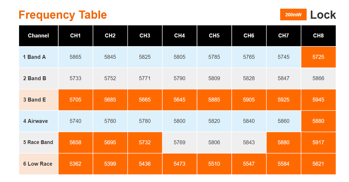The image size is (349, 182).
Task: Click the 2 Band B row label
Action: [x=35, y=78]
